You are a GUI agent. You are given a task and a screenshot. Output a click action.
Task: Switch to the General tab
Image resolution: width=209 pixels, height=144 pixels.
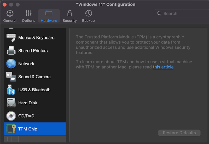pyautogui.click(x=10, y=16)
